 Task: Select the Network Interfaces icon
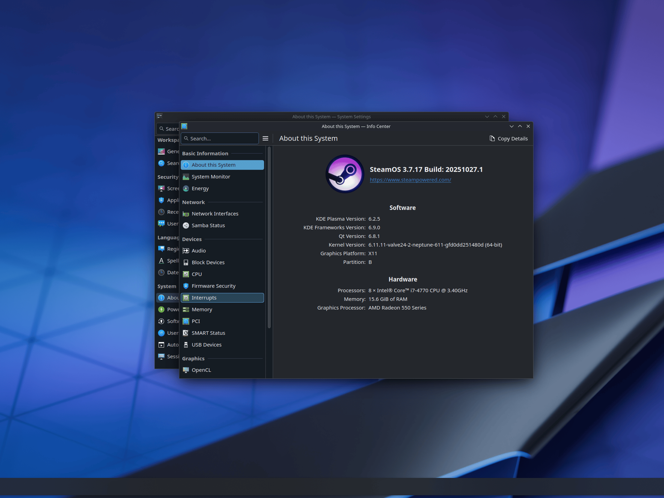(x=186, y=214)
